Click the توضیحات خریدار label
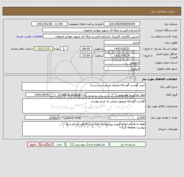The width and height of the screenshot is (184, 177). point(168,129)
